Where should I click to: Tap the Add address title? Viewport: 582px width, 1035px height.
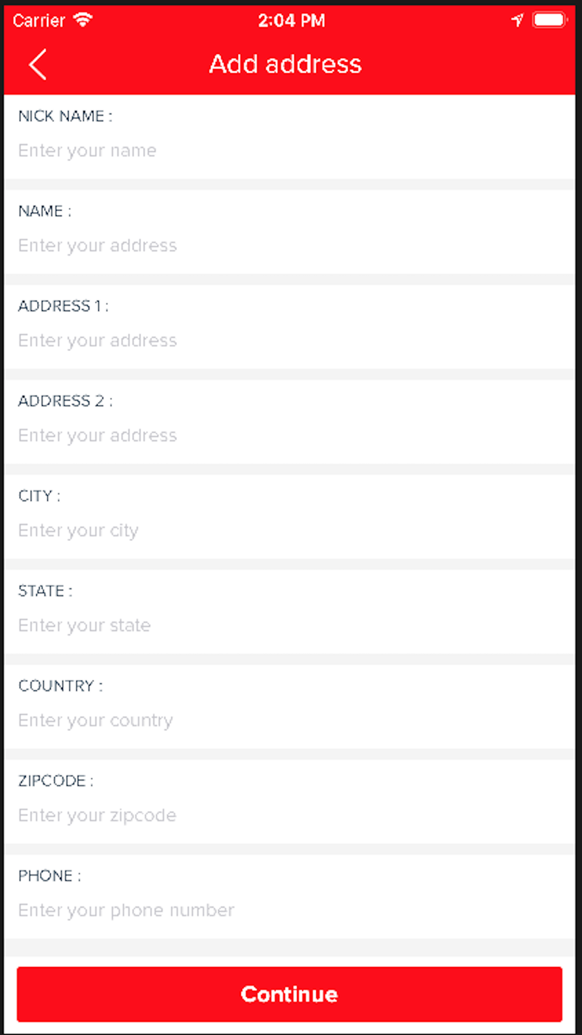285,64
